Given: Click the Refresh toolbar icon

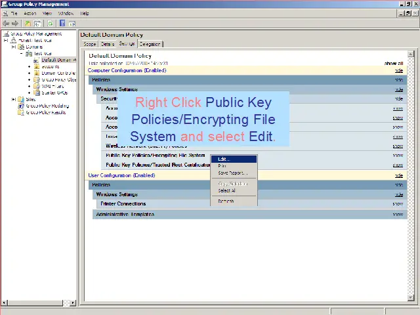Looking at the screenshot, I should click(50, 23).
